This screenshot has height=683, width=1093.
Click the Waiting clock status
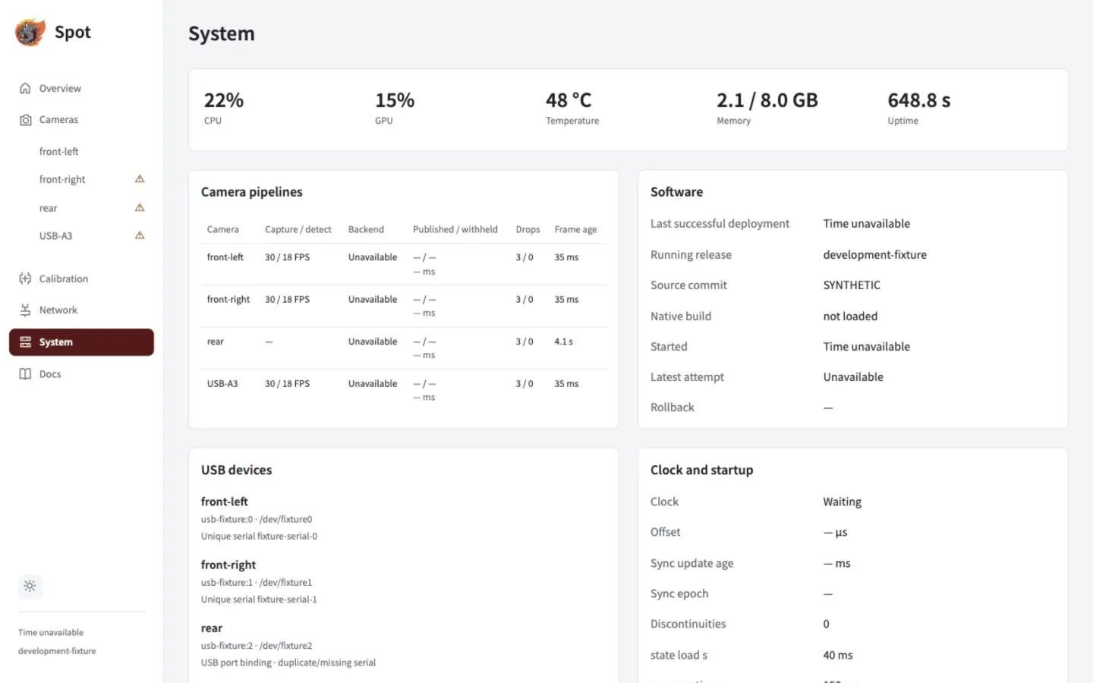click(x=843, y=502)
